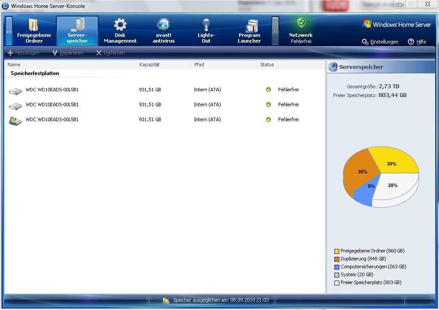Click the Computersicherungen (263 GB) legend text
Screen dimensions: 439x310
coord(373,267)
